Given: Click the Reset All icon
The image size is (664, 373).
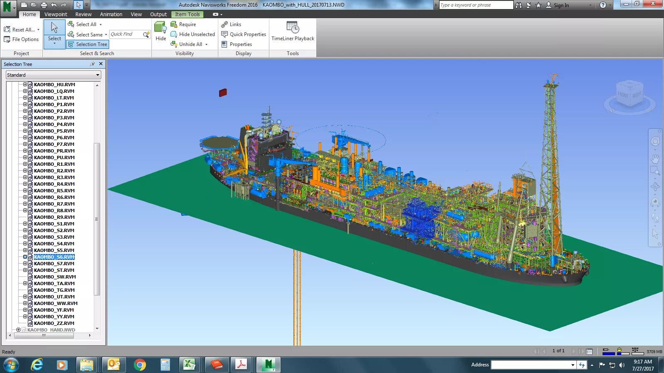Looking at the screenshot, I should [7, 29].
